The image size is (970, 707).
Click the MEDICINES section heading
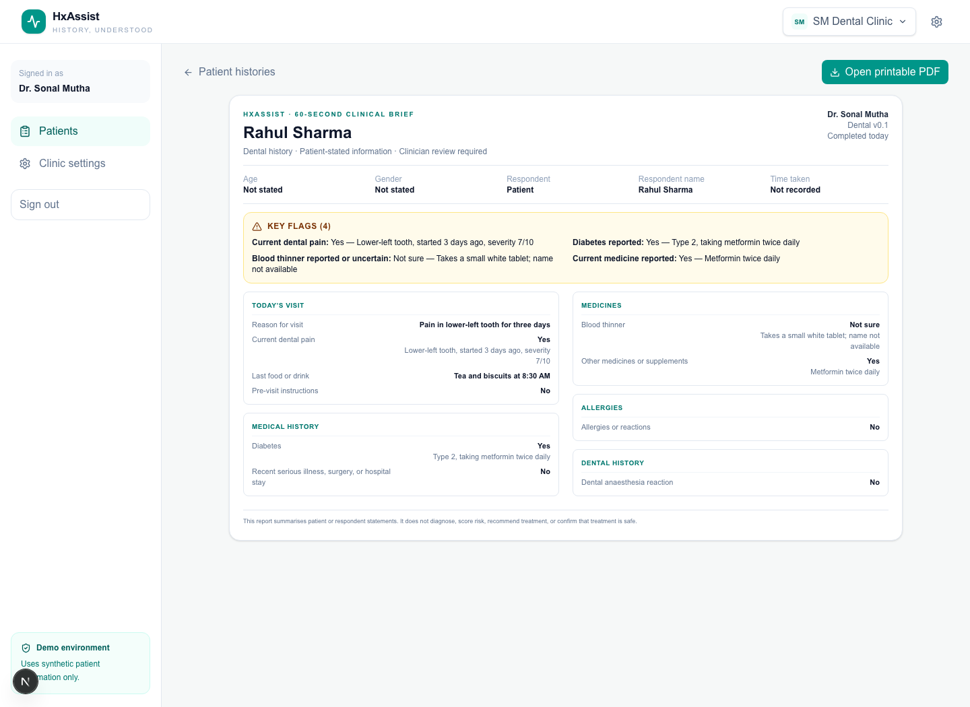(602, 306)
